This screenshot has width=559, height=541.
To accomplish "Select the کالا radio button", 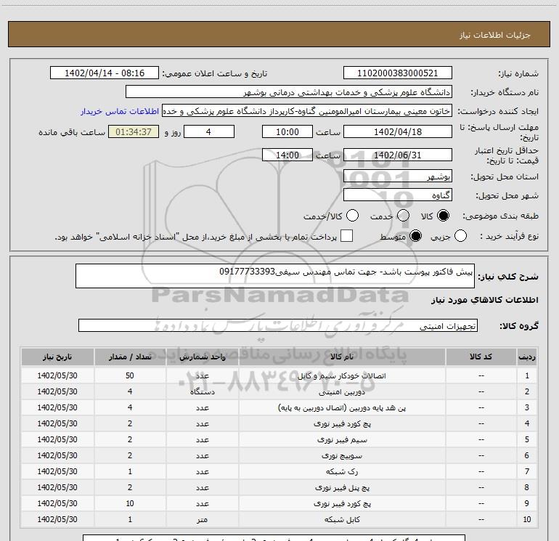I will pyautogui.click(x=443, y=216).
